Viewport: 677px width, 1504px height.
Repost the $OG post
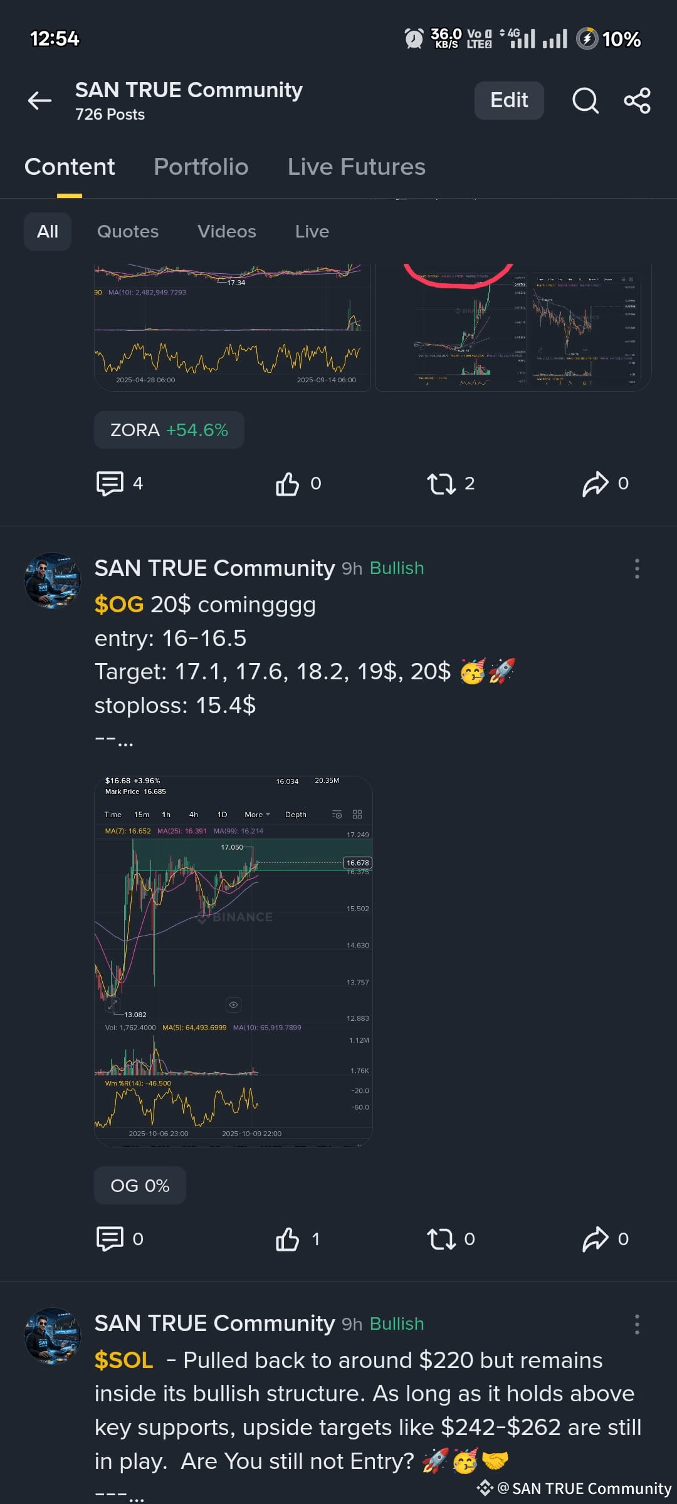point(441,1239)
